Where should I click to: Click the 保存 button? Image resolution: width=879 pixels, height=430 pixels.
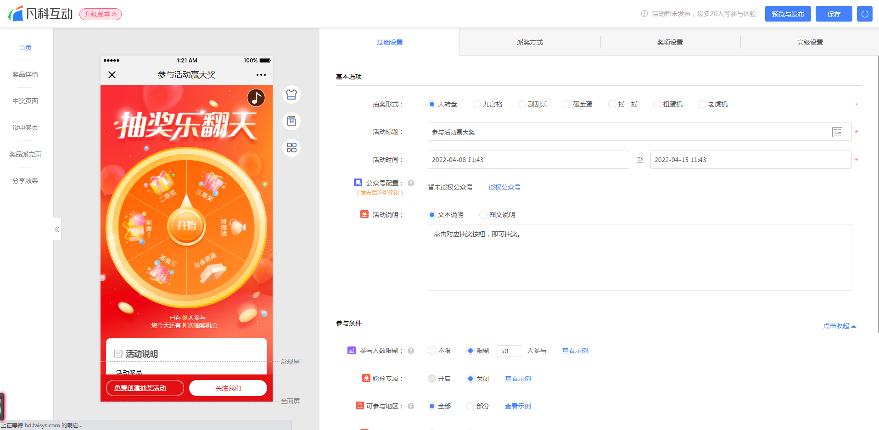(x=834, y=14)
